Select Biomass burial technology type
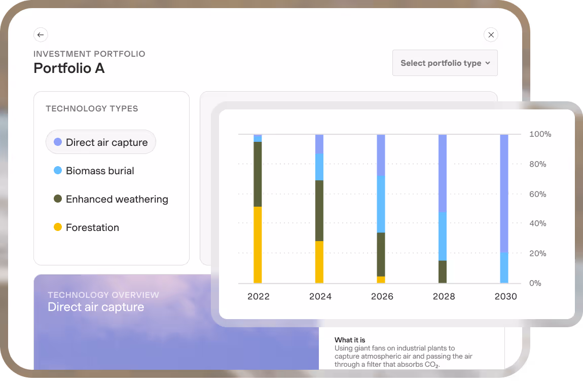This screenshot has height=388, width=583. (x=94, y=171)
